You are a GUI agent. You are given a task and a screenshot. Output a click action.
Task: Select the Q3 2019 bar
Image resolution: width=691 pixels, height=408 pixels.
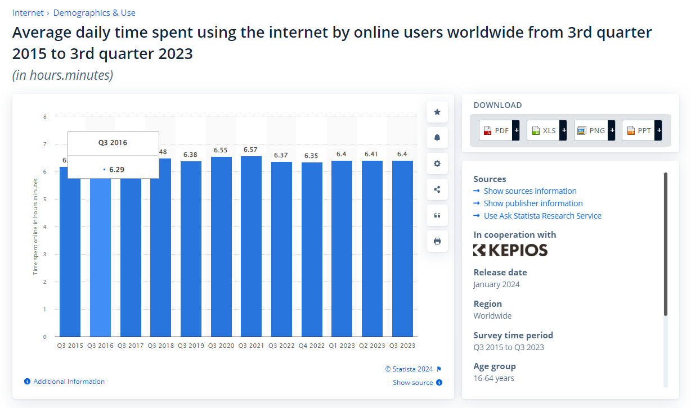191,249
